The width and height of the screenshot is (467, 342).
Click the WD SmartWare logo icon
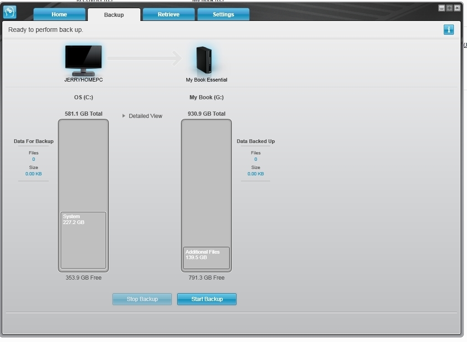(10, 12)
